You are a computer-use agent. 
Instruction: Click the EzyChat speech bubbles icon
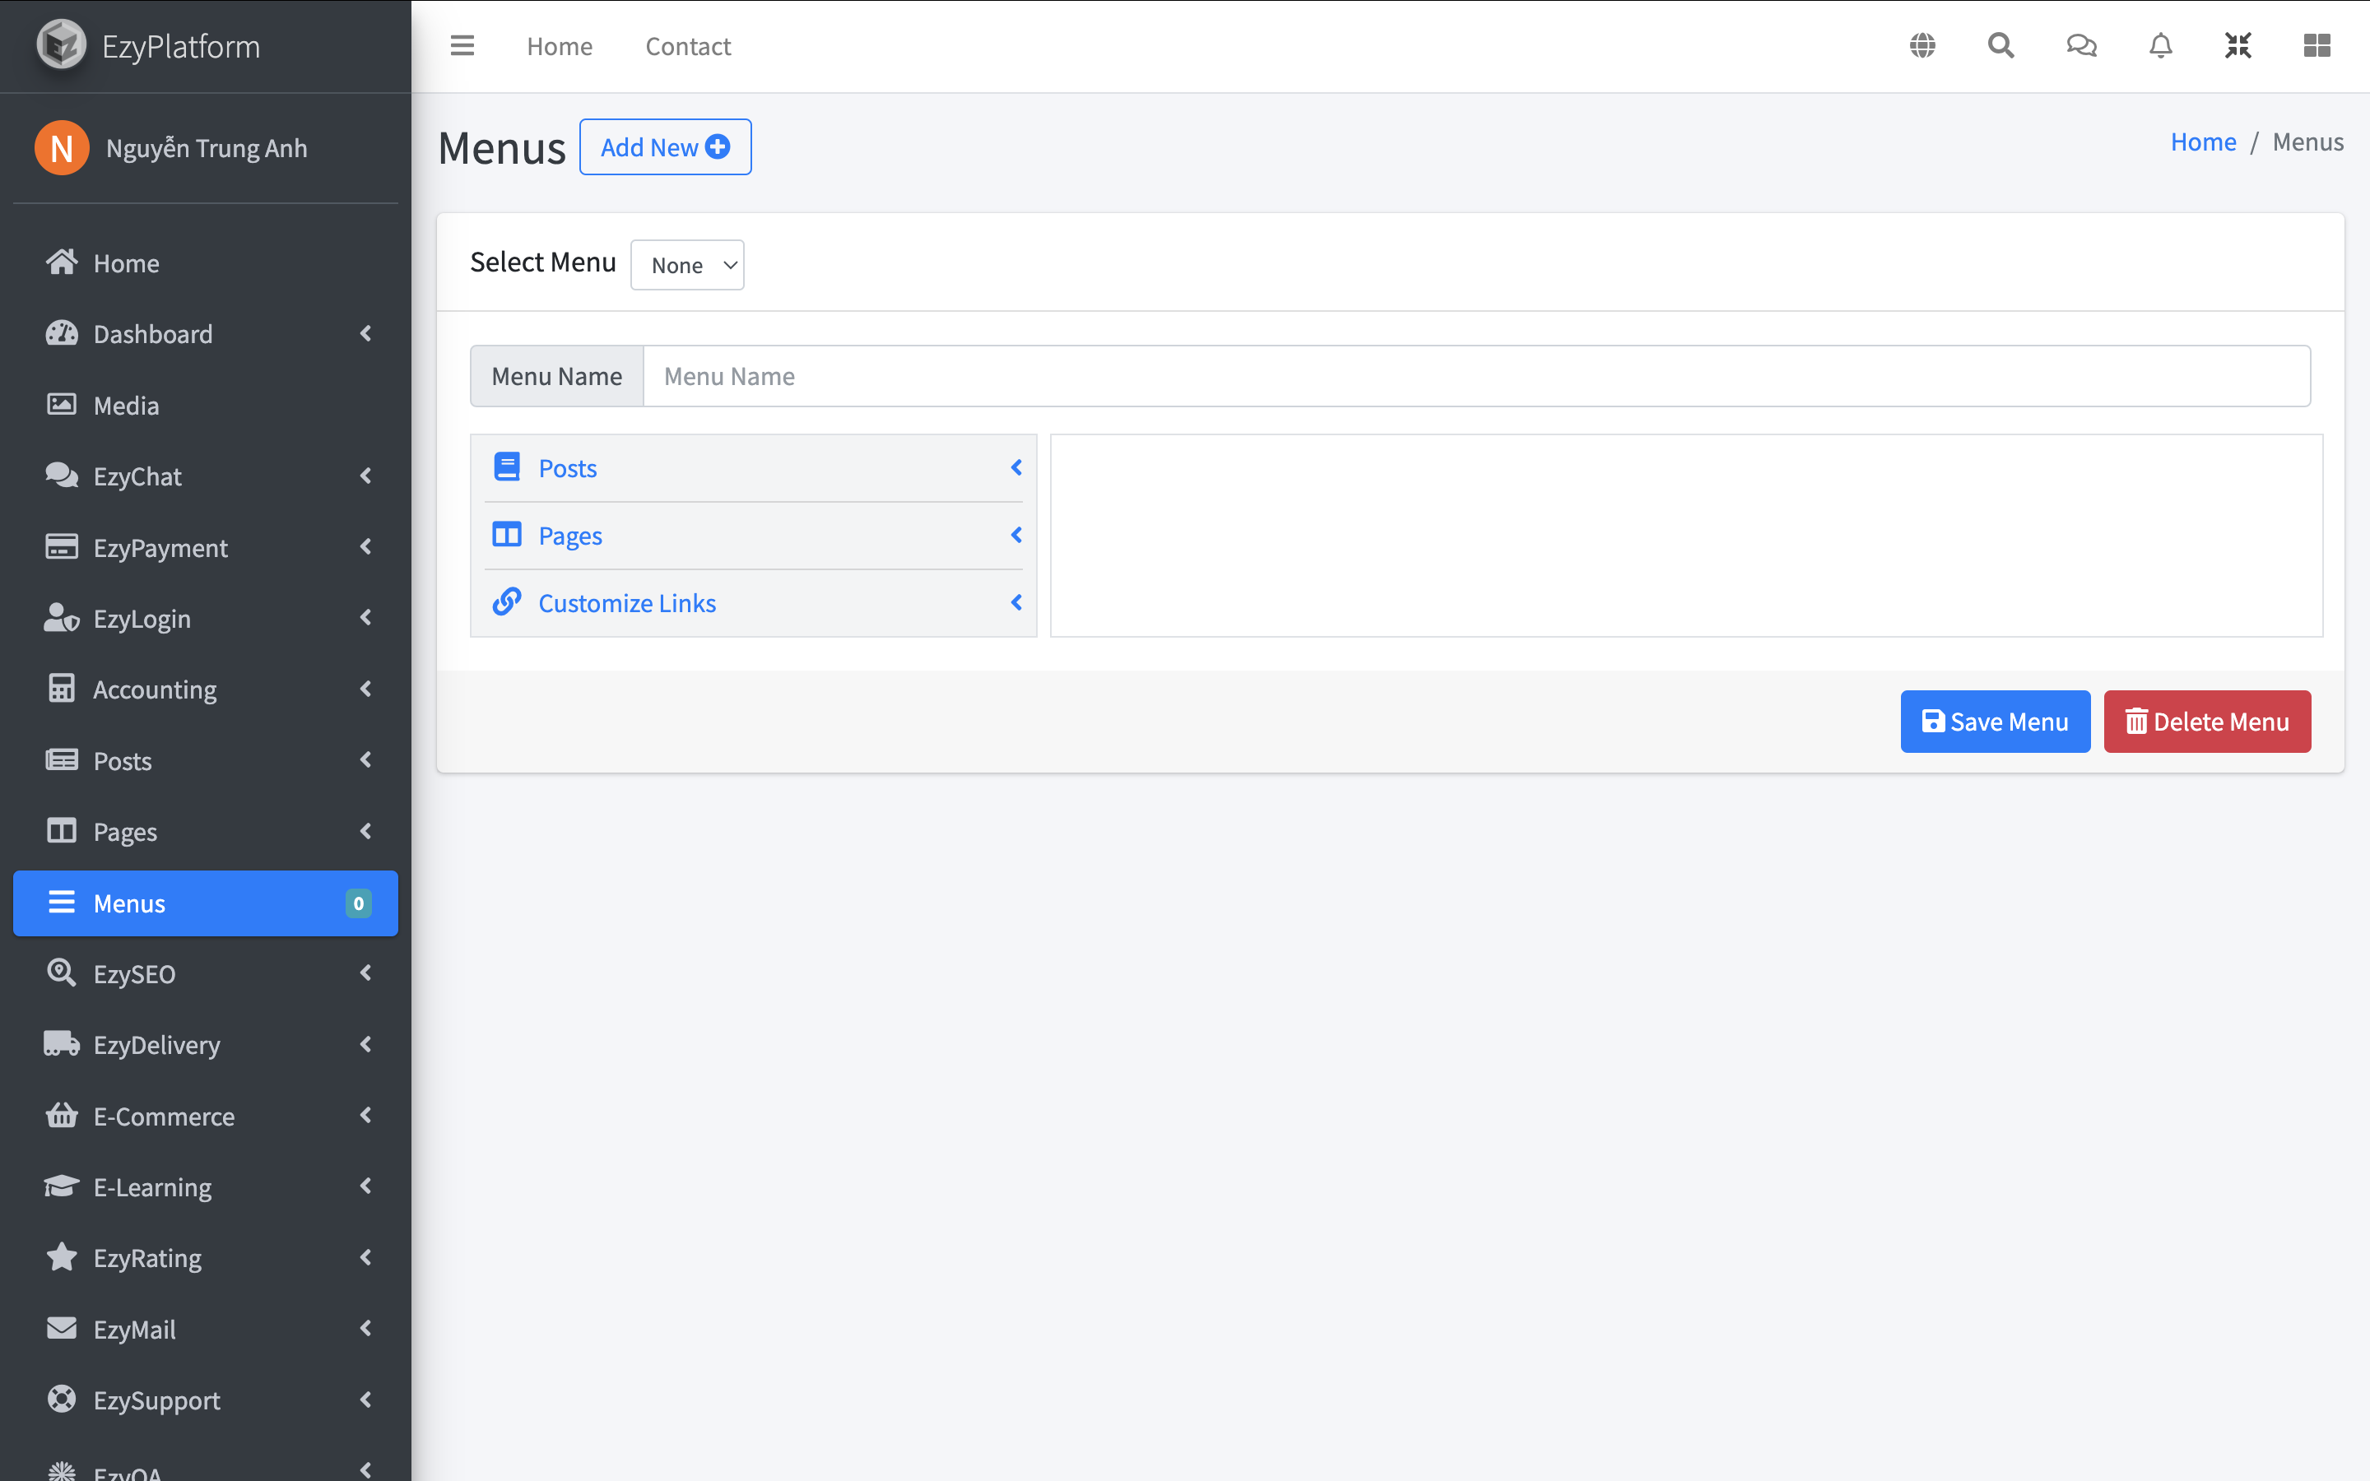pos(62,475)
